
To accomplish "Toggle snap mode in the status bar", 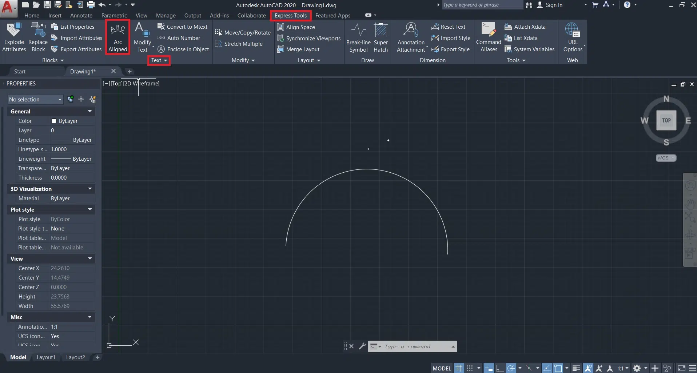I will coord(470,368).
